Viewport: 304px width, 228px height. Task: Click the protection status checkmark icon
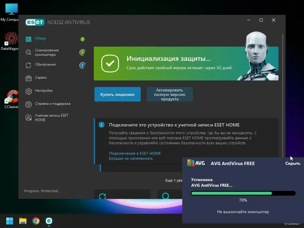coord(110,64)
